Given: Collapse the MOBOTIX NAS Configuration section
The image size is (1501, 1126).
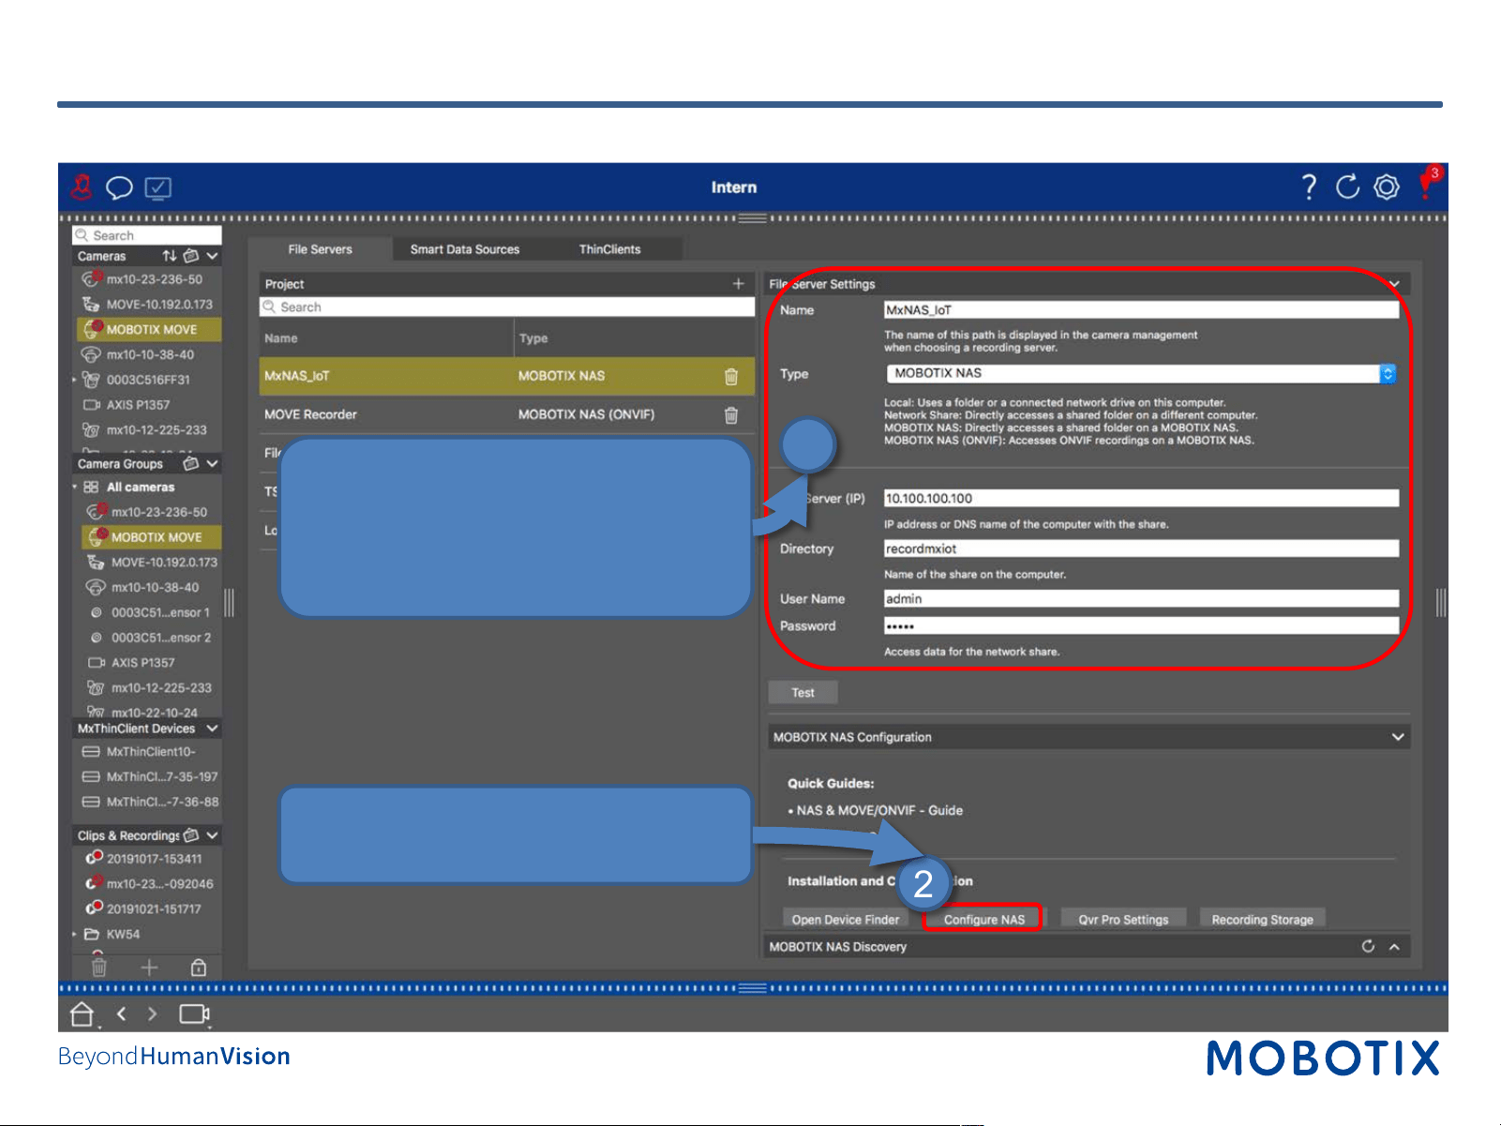Looking at the screenshot, I should (1398, 737).
